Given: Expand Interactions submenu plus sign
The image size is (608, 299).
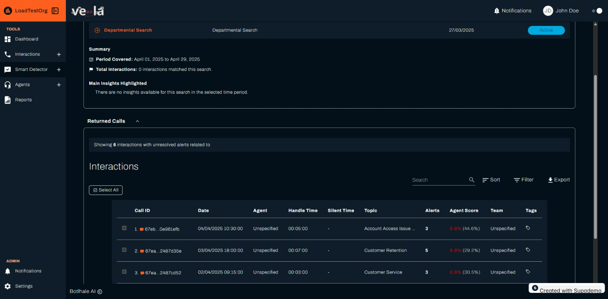Looking at the screenshot, I should pos(59,54).
